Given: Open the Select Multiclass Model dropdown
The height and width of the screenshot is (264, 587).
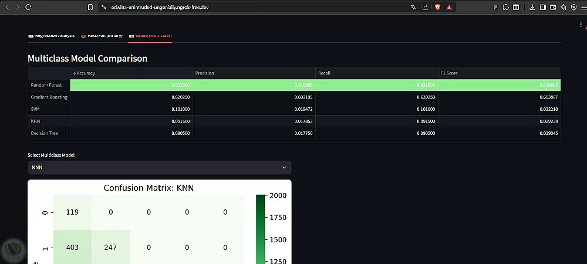Looking at the screenshot, I should click(x=160, y=168).
